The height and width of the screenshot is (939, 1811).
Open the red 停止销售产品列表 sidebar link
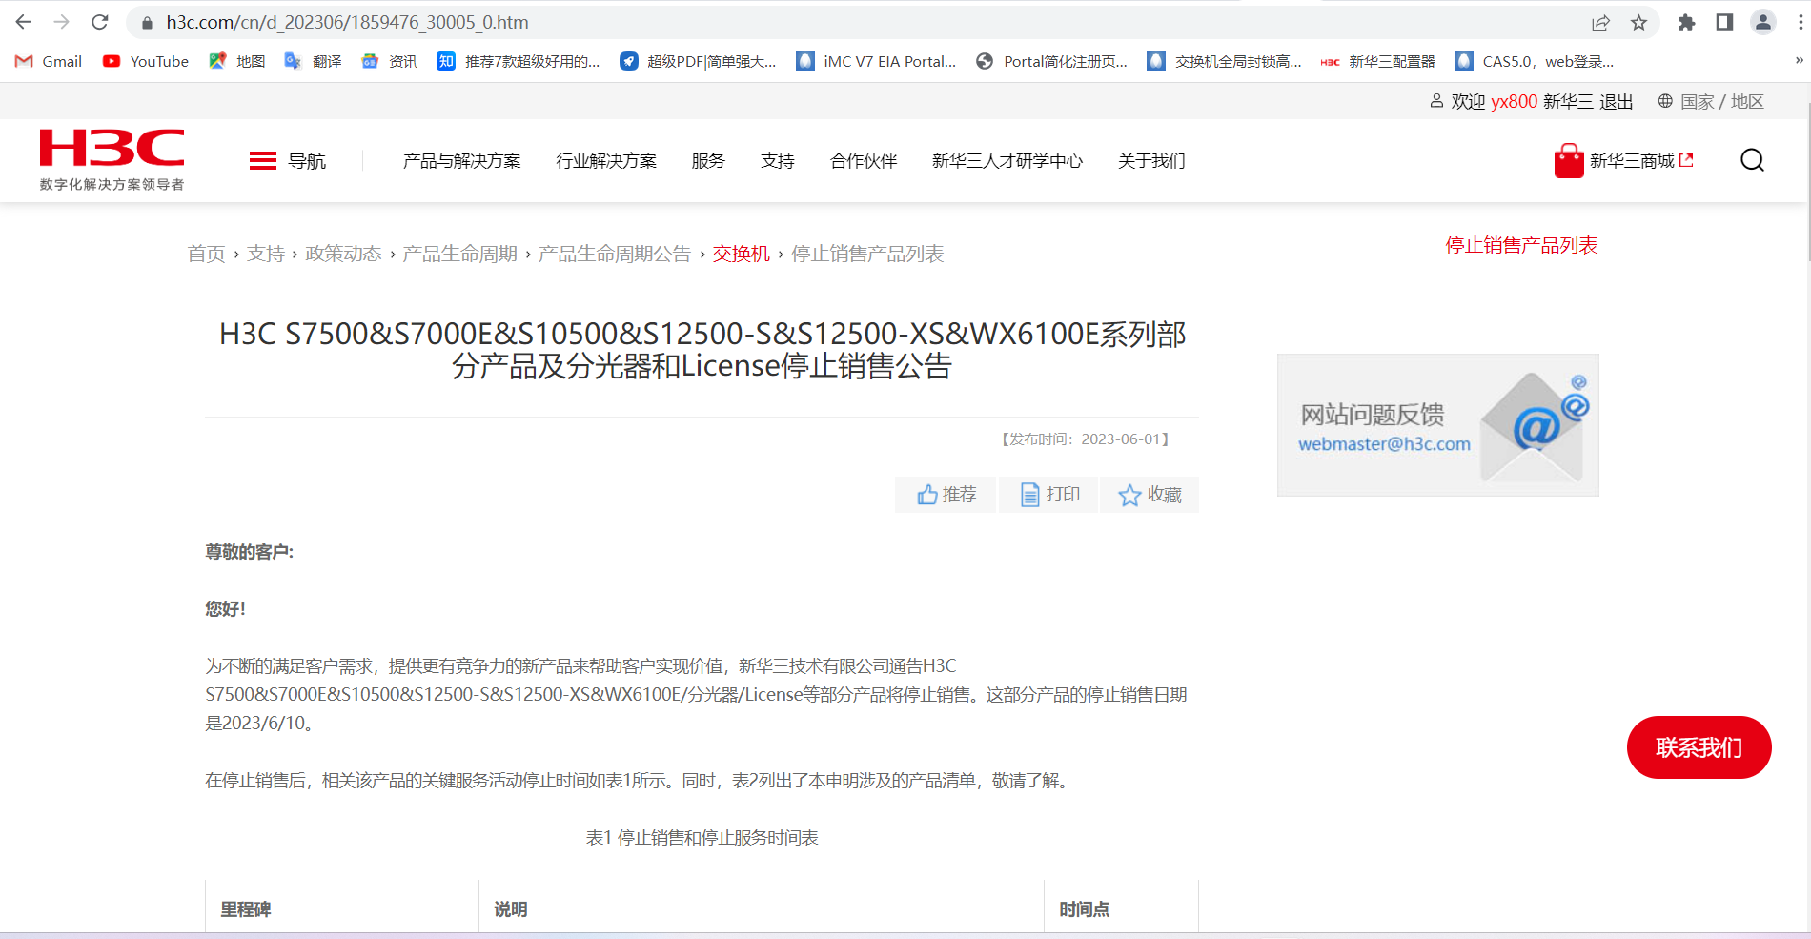(x=1521, y=245)
